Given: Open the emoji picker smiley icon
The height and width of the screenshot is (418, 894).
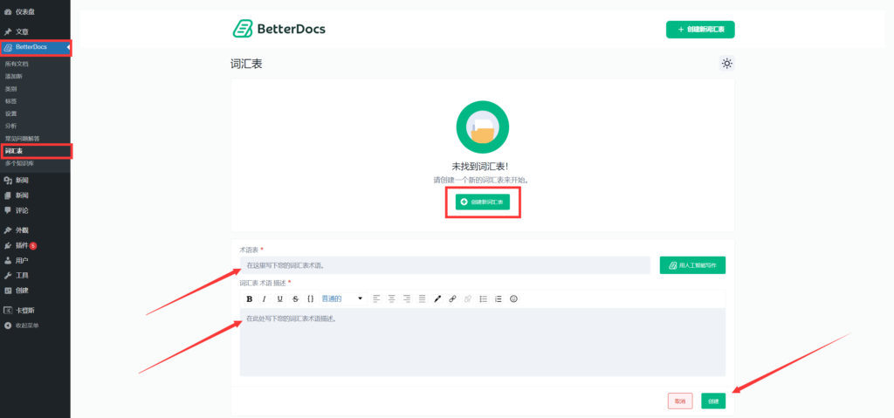Looking at the screenshot, I should point(513,298).
